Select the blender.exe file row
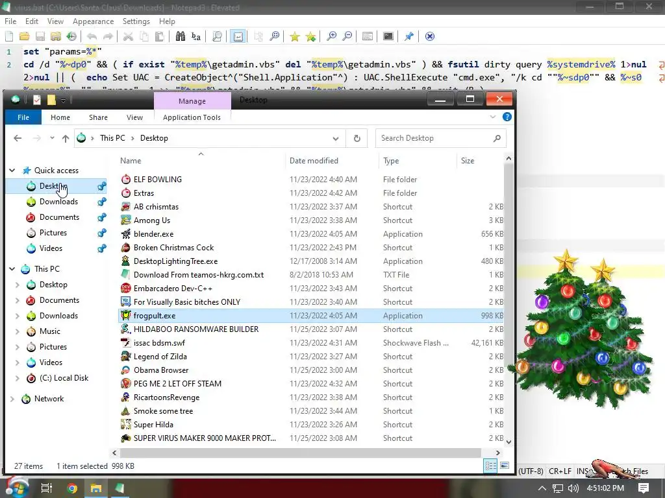Image resolution: width=665 pixels, height=498 pixels. click(310, 233)
